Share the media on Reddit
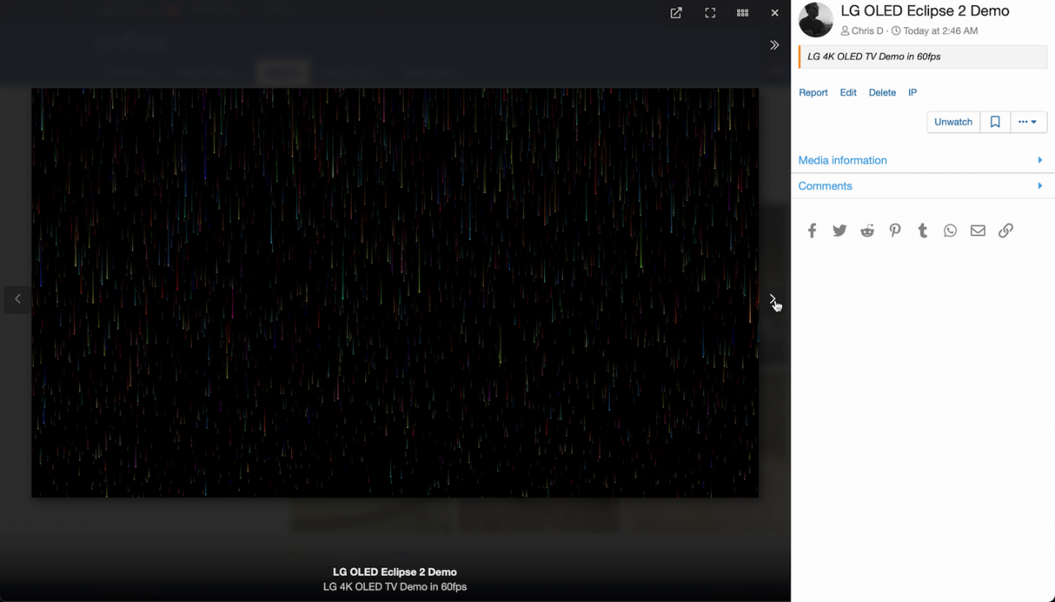1055x602 pixels. tap(867, 231)
